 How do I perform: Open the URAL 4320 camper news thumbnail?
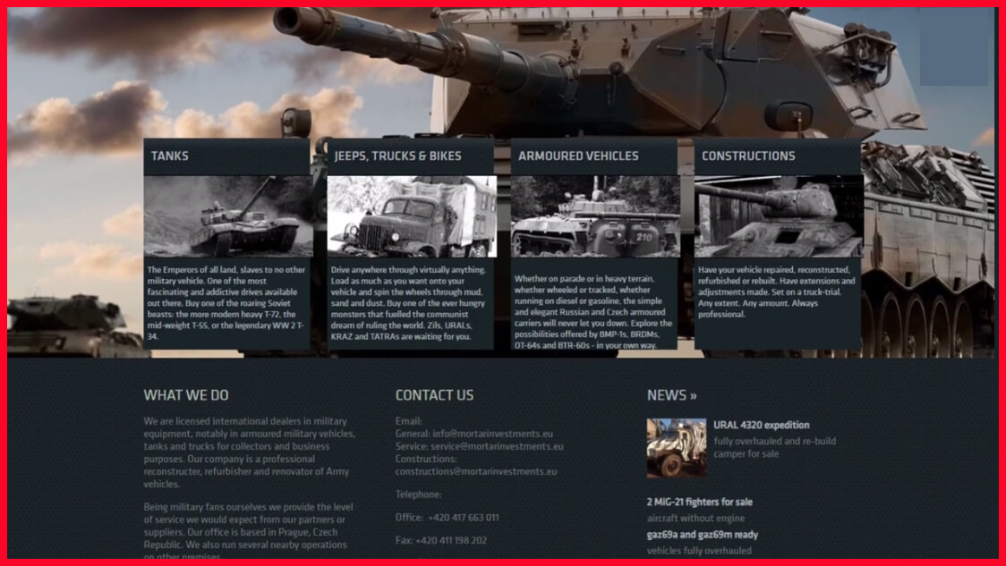(676, 447)
